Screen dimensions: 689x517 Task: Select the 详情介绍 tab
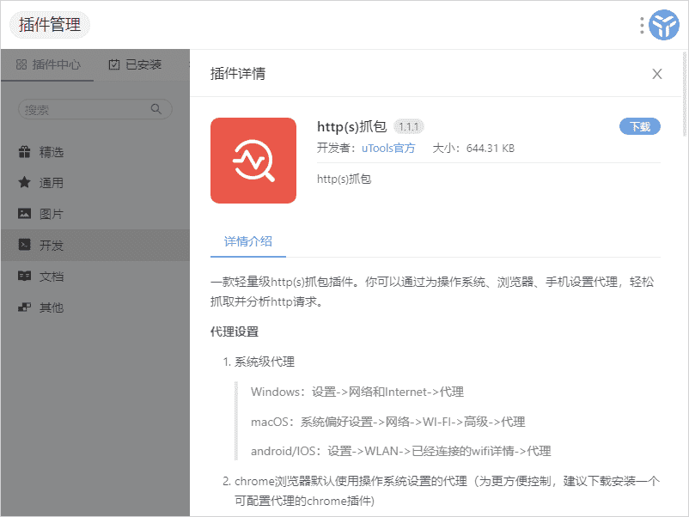[x=248, y=241]
